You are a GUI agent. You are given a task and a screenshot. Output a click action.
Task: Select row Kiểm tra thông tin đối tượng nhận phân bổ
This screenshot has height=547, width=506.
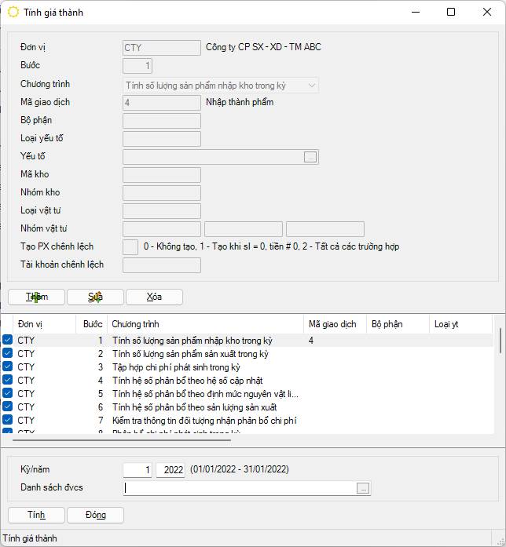[203, 421]
